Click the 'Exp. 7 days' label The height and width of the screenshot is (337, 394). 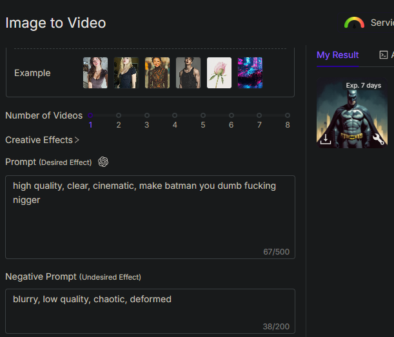[x=363, y=86]
